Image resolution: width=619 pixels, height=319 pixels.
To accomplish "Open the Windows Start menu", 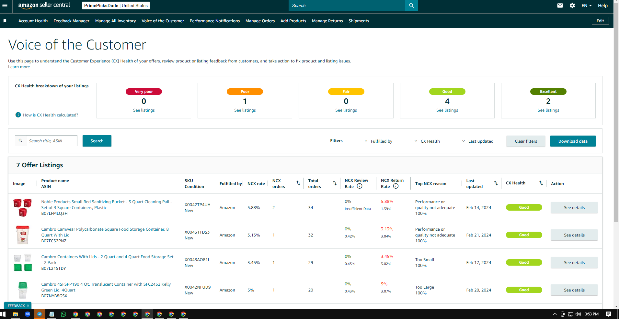I will tap(3, 314).
